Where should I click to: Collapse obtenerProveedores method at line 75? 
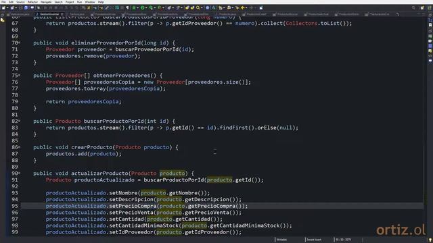click(x=20, y=76)
